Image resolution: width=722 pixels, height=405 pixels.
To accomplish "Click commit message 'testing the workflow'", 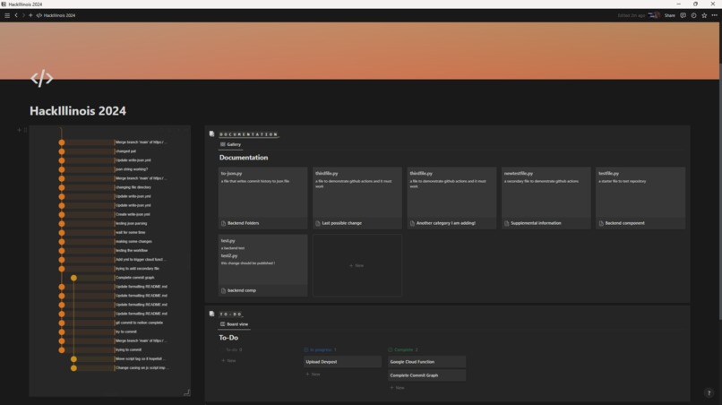I will 132,250.
